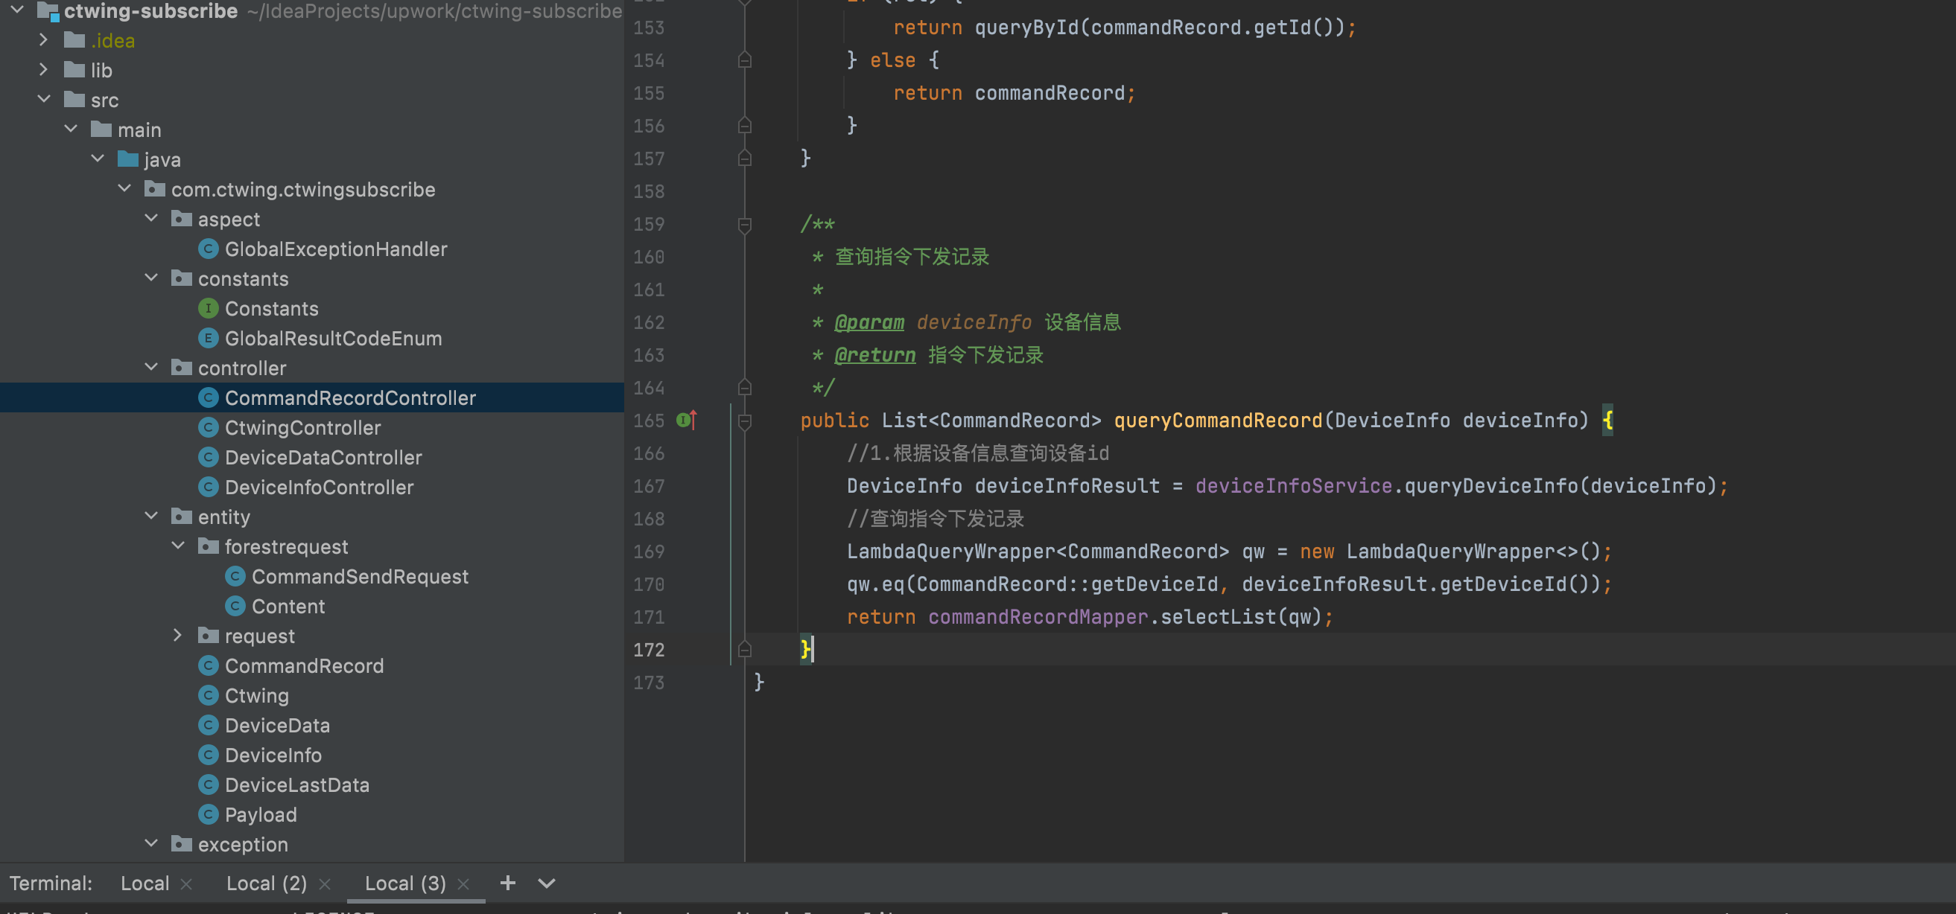Collapse the aspect package

point(151,218)
